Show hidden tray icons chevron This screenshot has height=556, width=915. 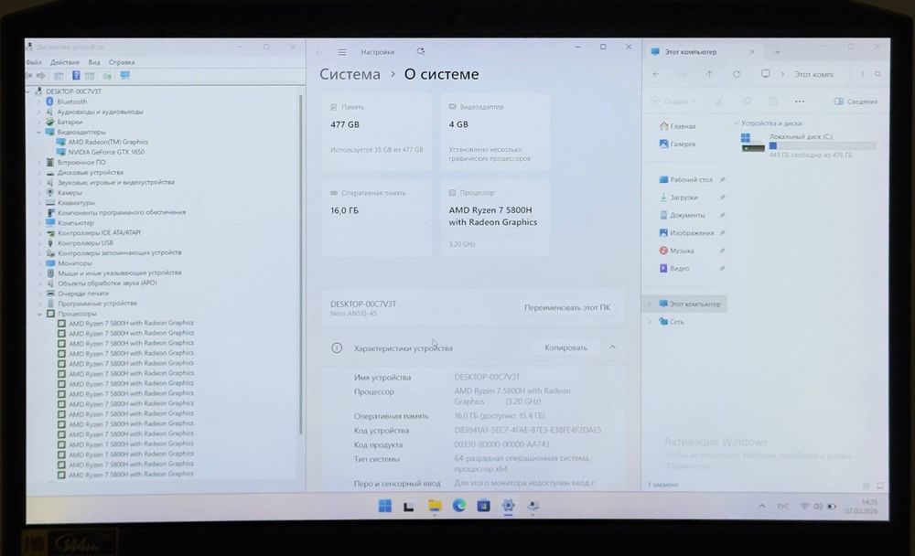pos(762,506)
